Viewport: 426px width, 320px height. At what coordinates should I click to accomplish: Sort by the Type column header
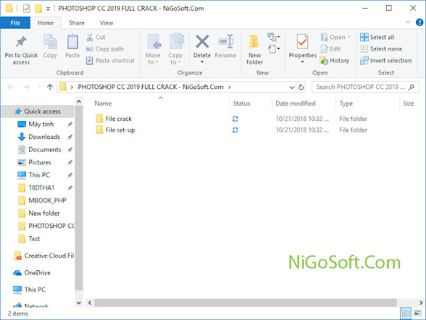pos(346,104)
